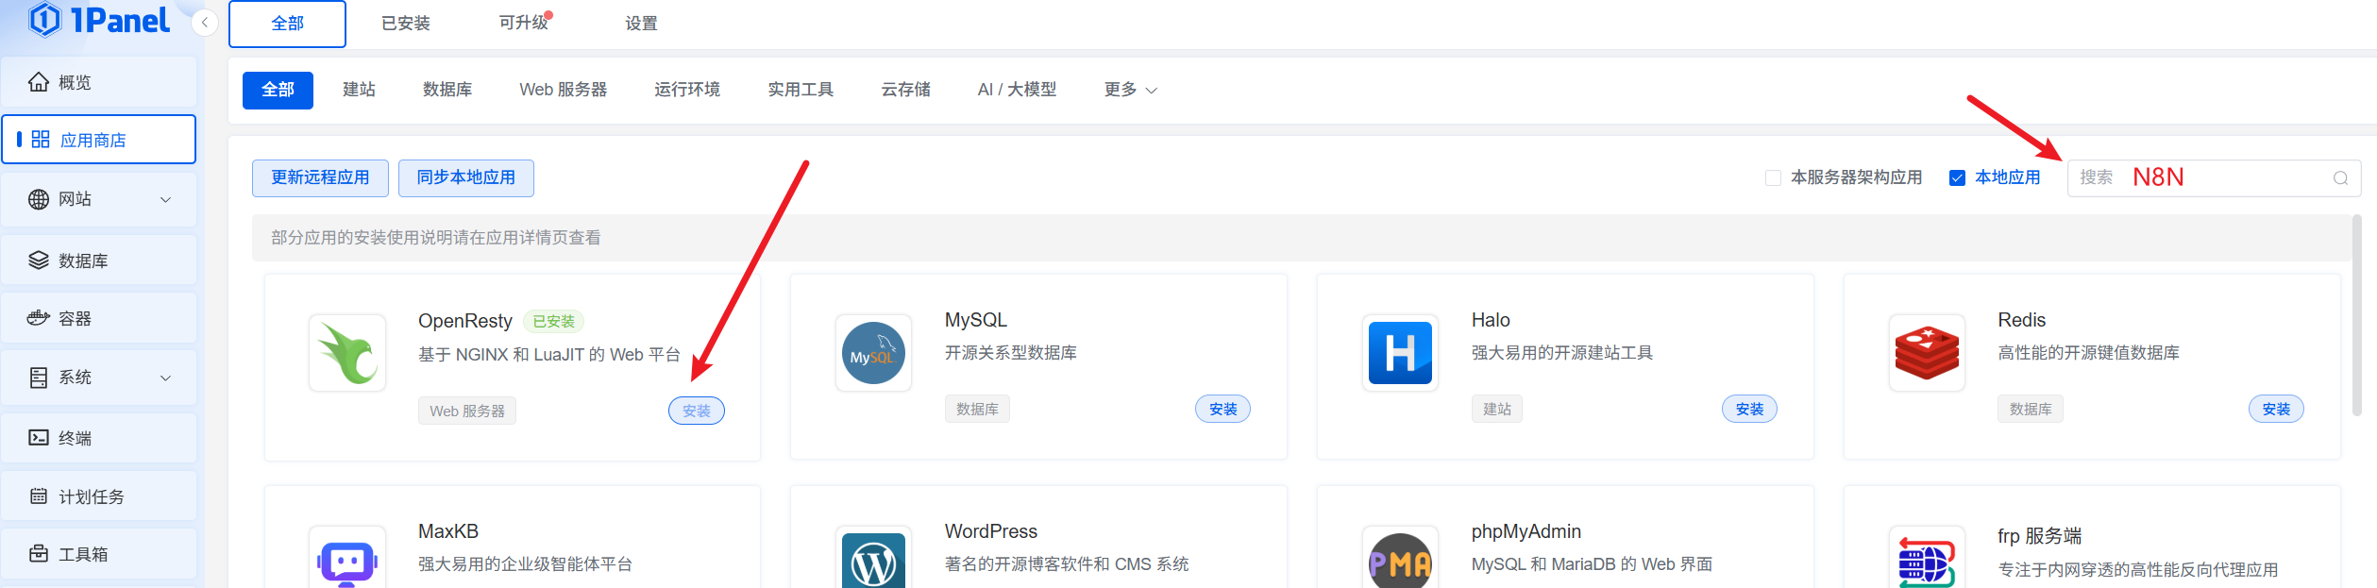Filter apps by 运行环境 category
Image resolution: width=2377 pixels, height=588 pixels.
pos(687,90)
